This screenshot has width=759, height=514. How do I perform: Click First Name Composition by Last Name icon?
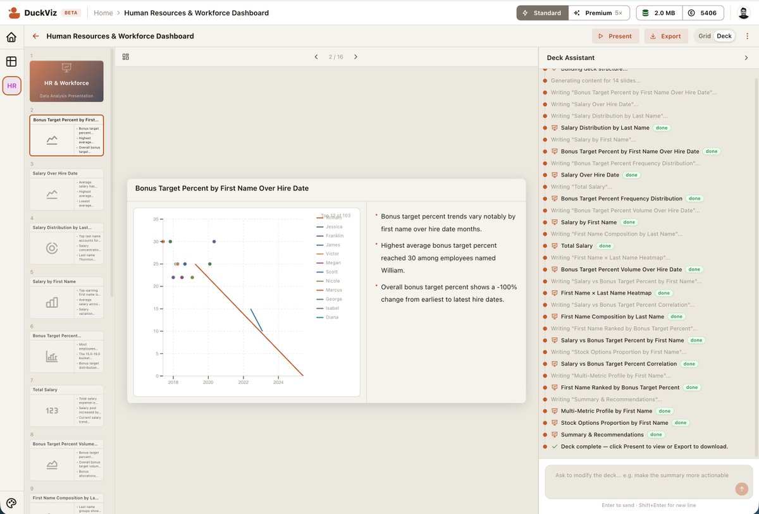[555, 317]
